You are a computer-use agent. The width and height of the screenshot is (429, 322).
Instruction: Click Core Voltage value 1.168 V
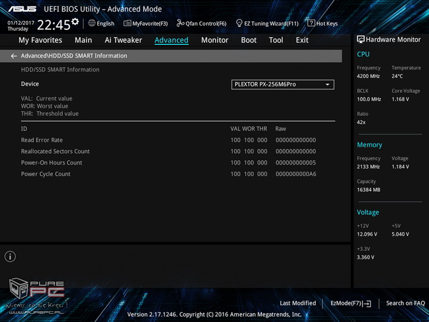tap(400, 99)
